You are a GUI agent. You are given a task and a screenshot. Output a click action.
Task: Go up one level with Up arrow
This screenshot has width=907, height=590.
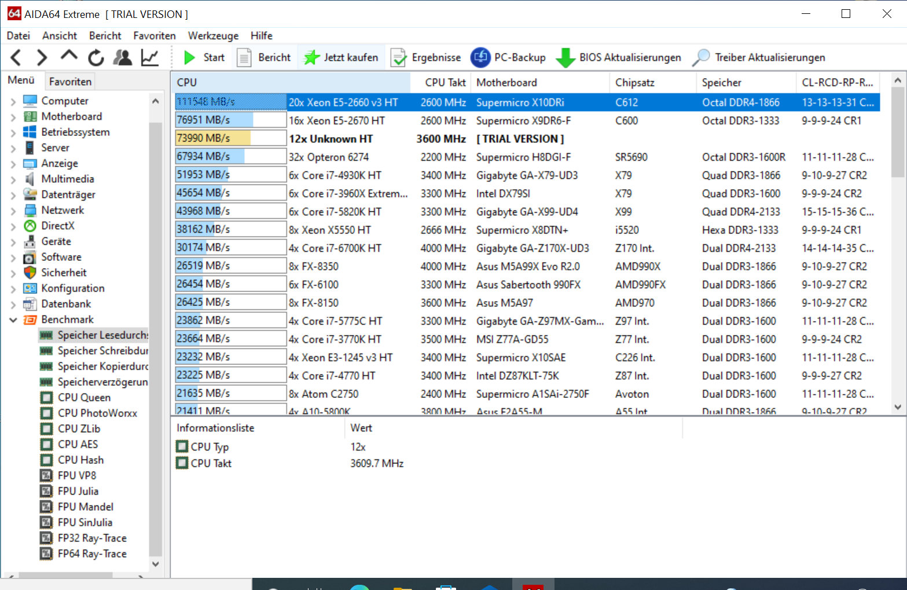click(69, 56)
